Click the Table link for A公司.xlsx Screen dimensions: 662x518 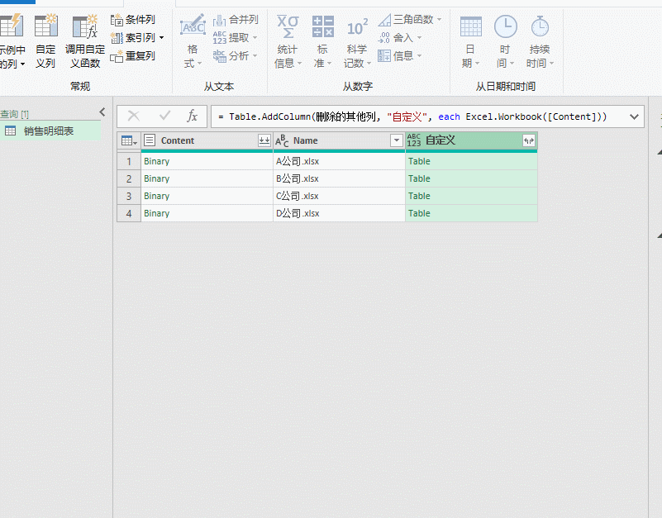pos(419,161)
